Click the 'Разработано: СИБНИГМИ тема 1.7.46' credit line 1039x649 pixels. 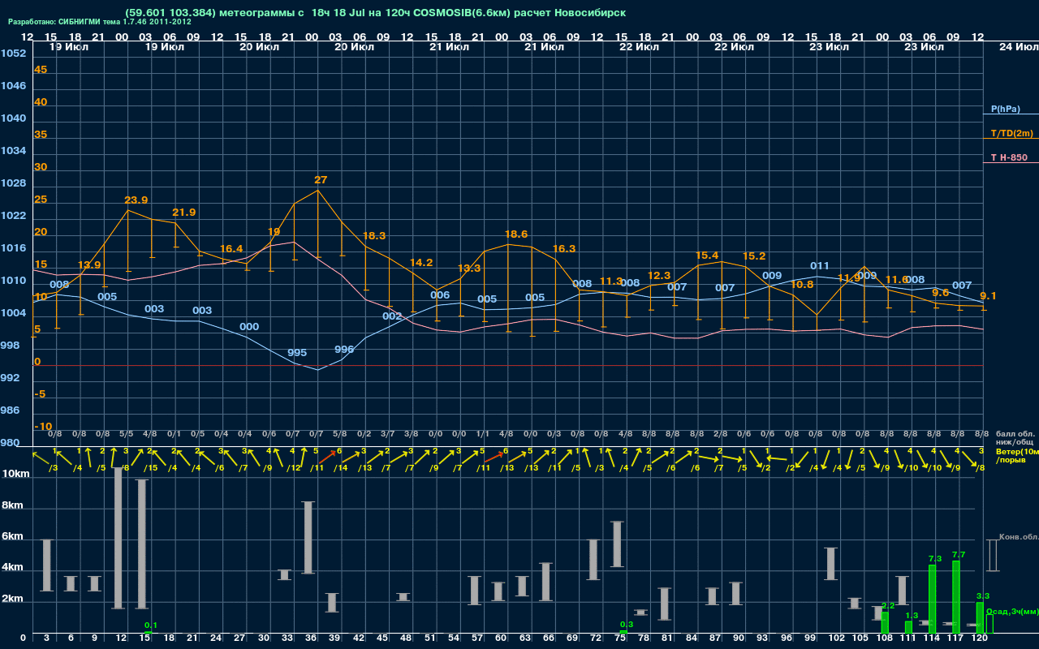99,22
